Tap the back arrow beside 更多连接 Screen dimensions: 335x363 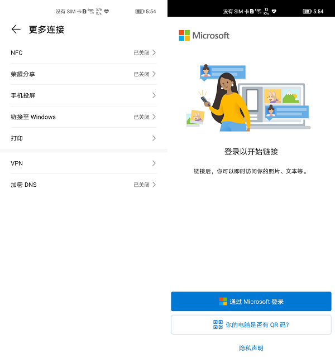click(x=16, y=30)
